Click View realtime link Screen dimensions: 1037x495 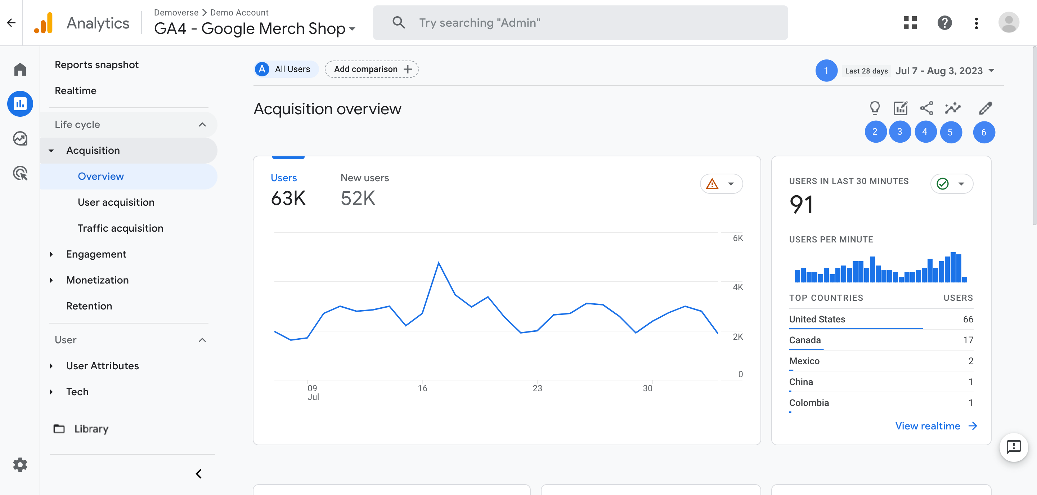[x=928, y=426]
